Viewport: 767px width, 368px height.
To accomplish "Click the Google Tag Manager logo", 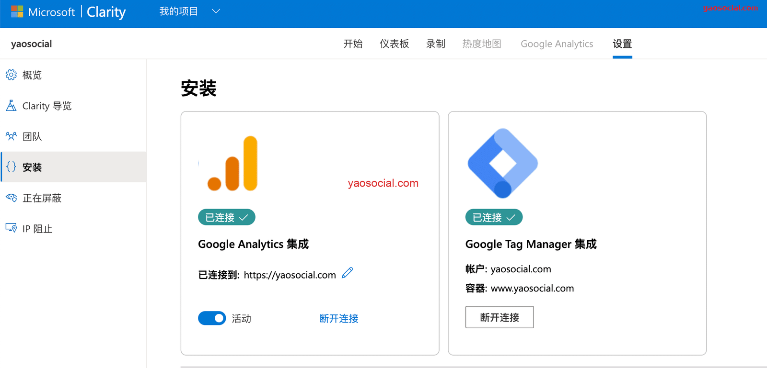I will [x=502, y=163].
